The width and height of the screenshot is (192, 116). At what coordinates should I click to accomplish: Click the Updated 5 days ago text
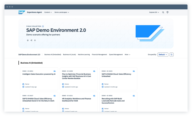click(31, 87)
